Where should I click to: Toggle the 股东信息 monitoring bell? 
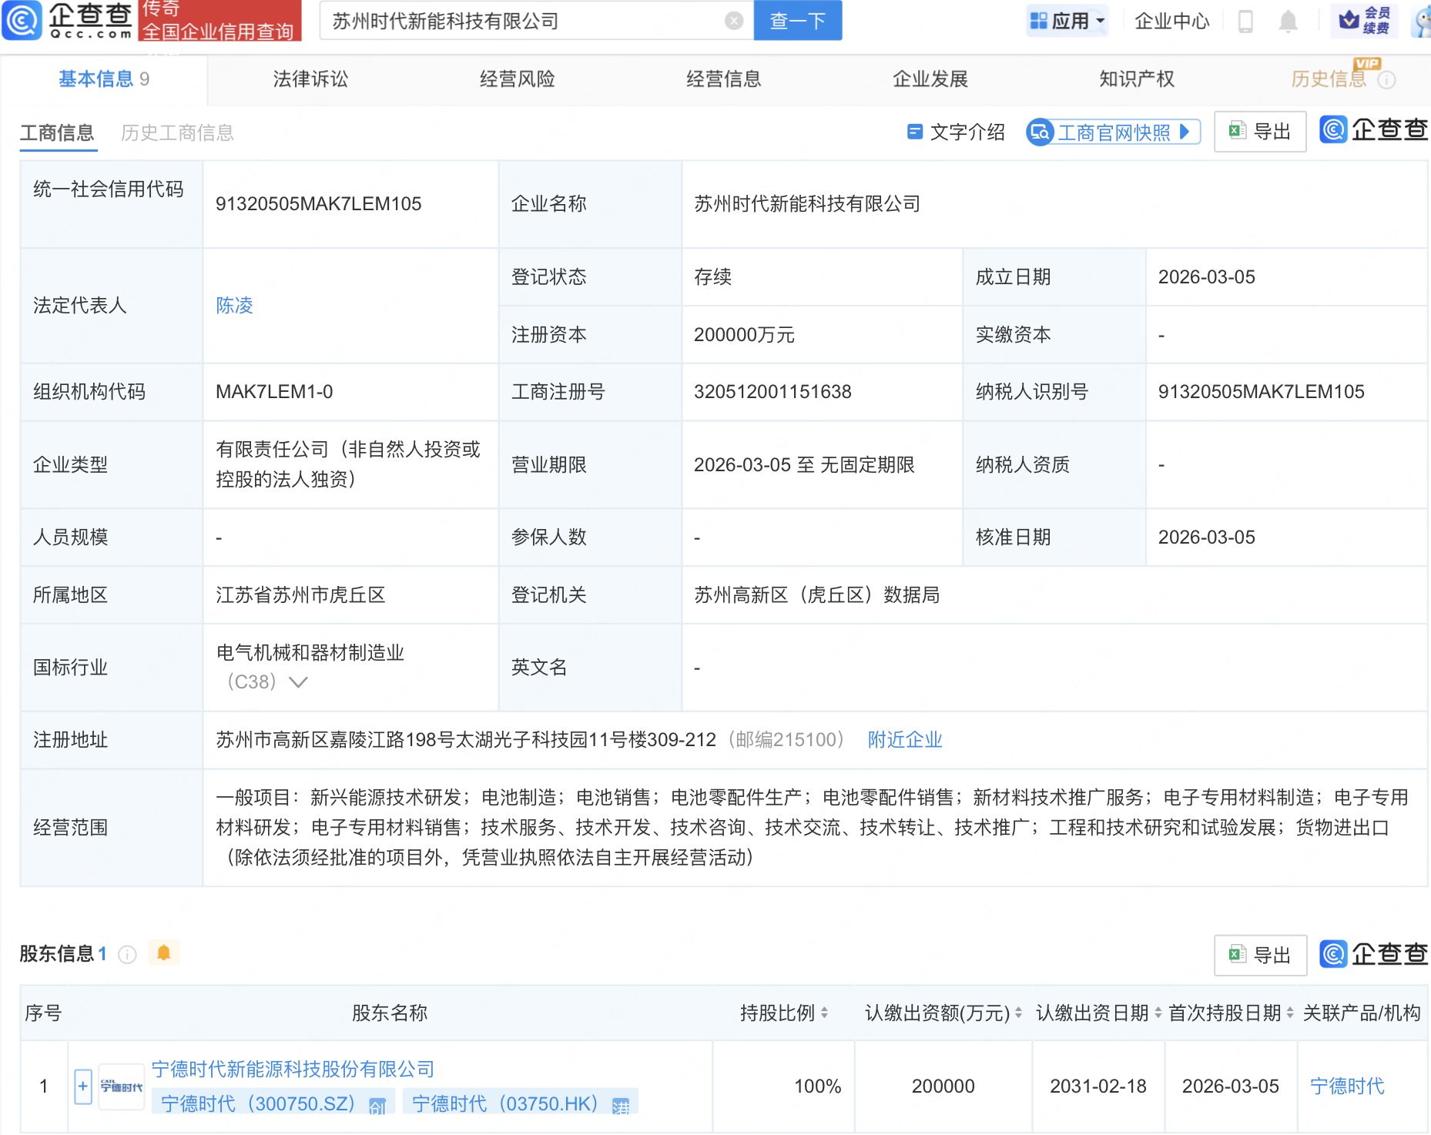pyautogui.click(x=163, y=953)
